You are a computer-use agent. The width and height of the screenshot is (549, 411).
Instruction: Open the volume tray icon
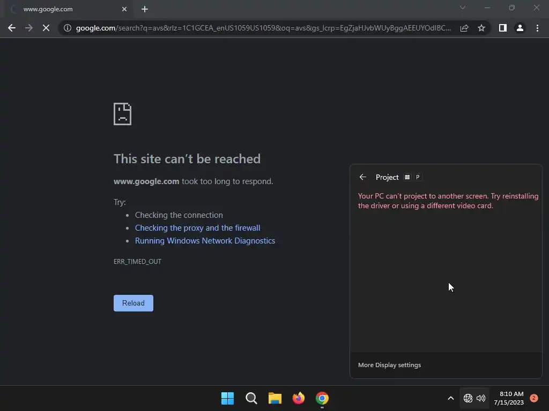[x=481, y=398]
